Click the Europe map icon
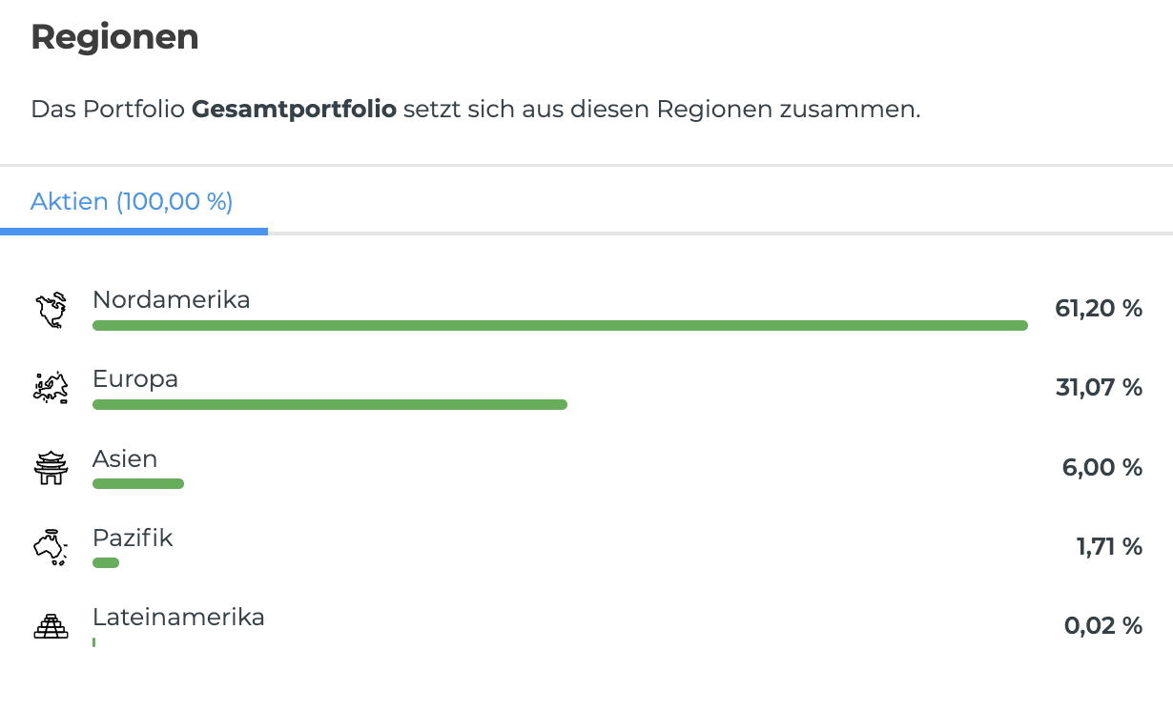1173x711 pixels. pos(50,388)
